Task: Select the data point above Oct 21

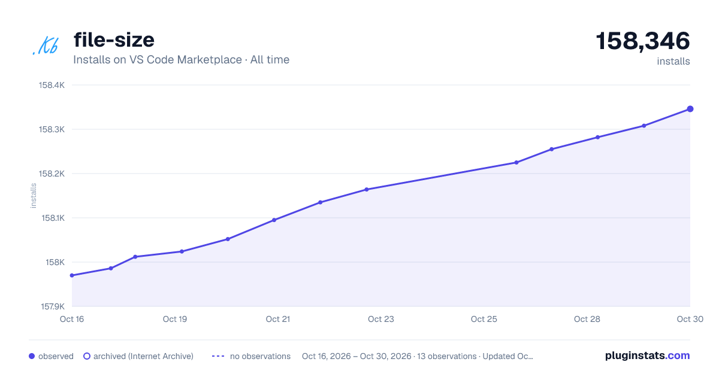Action: tap(274, 220)
